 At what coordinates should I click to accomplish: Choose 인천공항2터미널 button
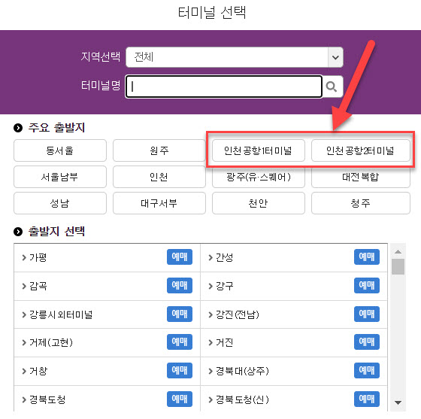pos(361,150)
